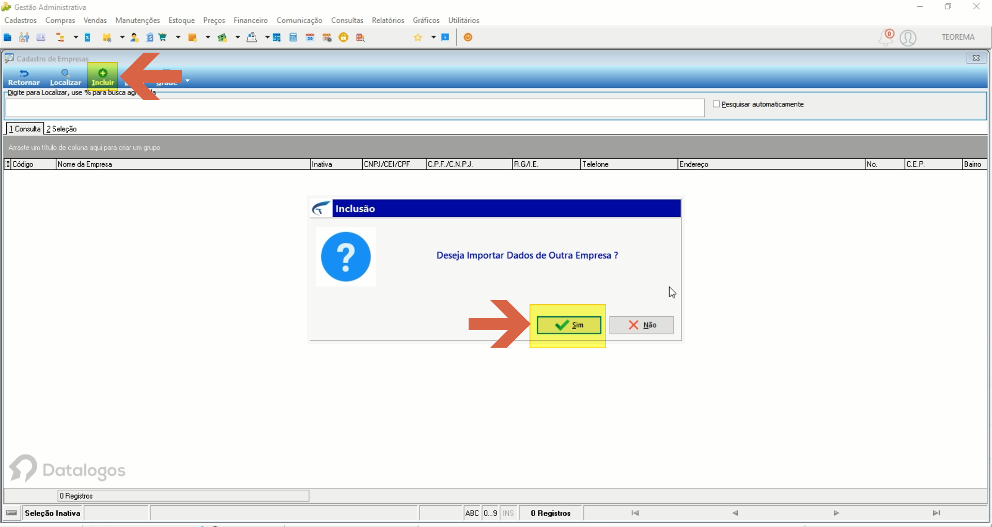Go to last record navigation button
This screenshot has height=527, width=992.
pos(936,513)
